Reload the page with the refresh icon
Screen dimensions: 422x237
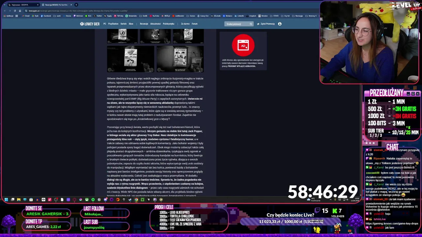[x=15, y=11]
